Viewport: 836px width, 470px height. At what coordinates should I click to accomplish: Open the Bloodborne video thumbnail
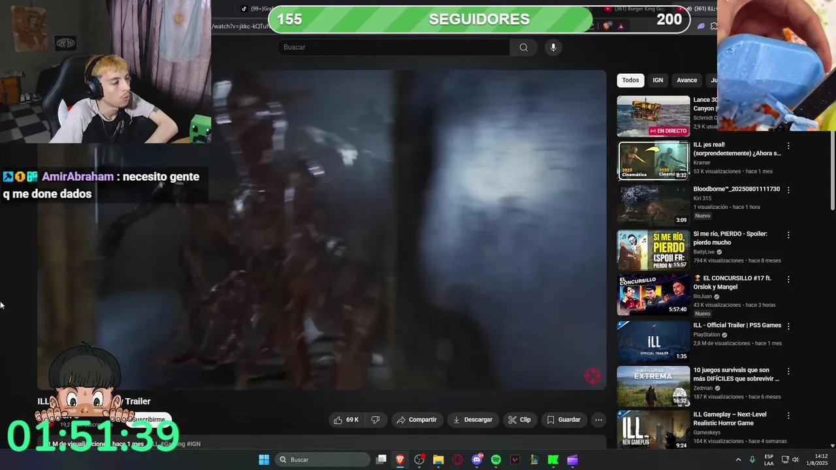(x=653, y=205)
